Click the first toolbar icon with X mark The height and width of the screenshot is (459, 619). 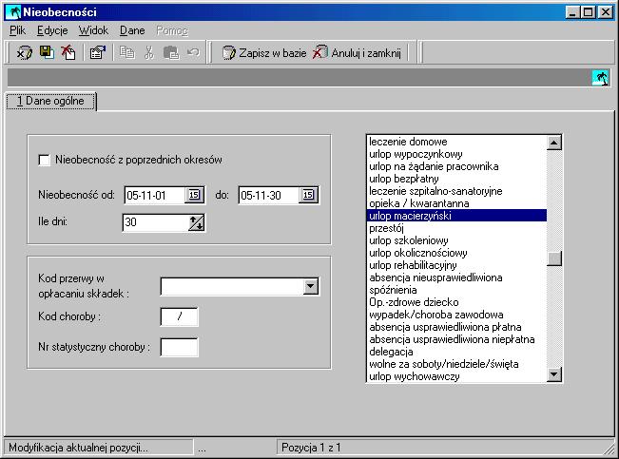pos(24,52)
